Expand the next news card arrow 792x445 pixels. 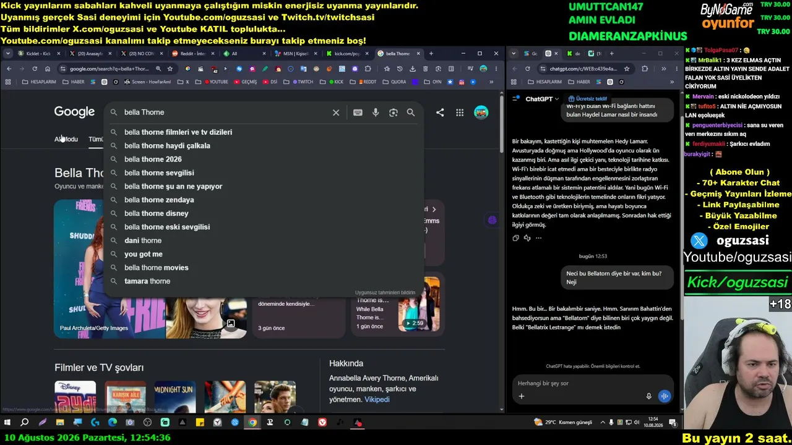(434, 210)
